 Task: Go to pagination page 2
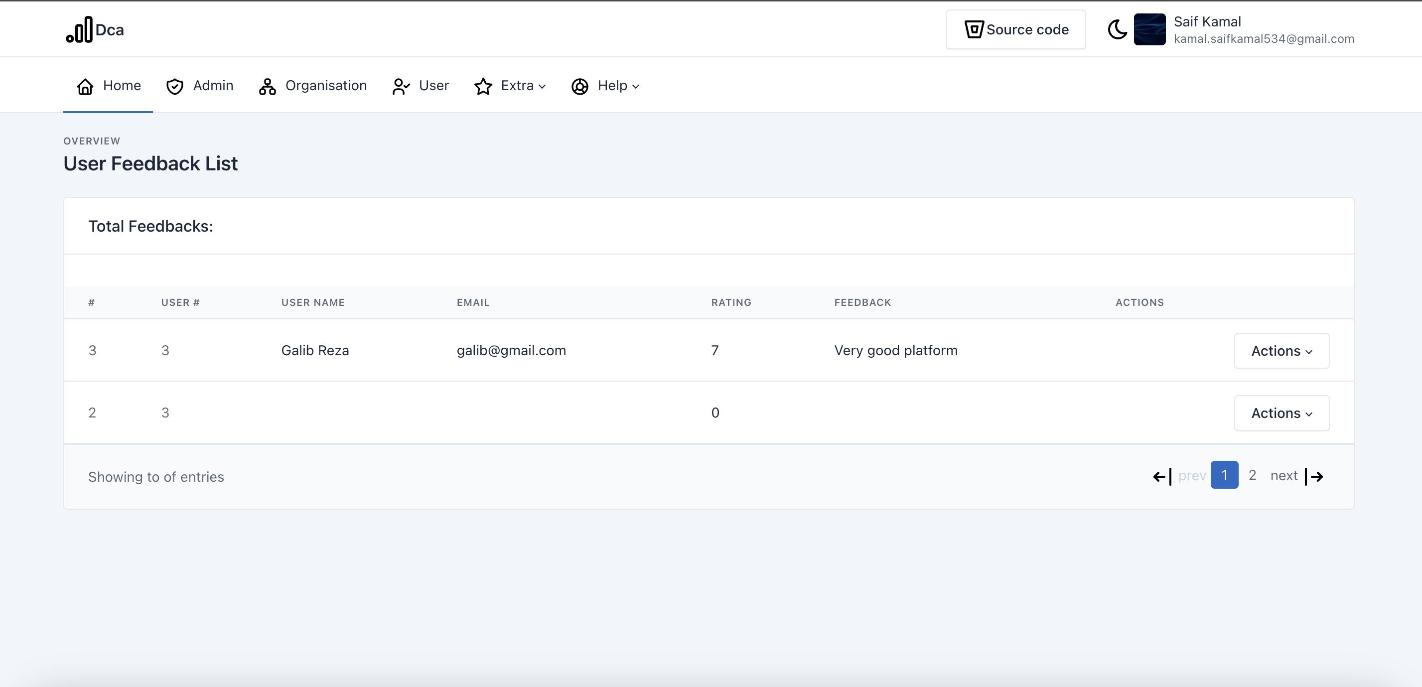[x=1252, y=475]
